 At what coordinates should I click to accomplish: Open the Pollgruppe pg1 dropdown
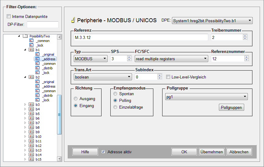click(206, 97)
